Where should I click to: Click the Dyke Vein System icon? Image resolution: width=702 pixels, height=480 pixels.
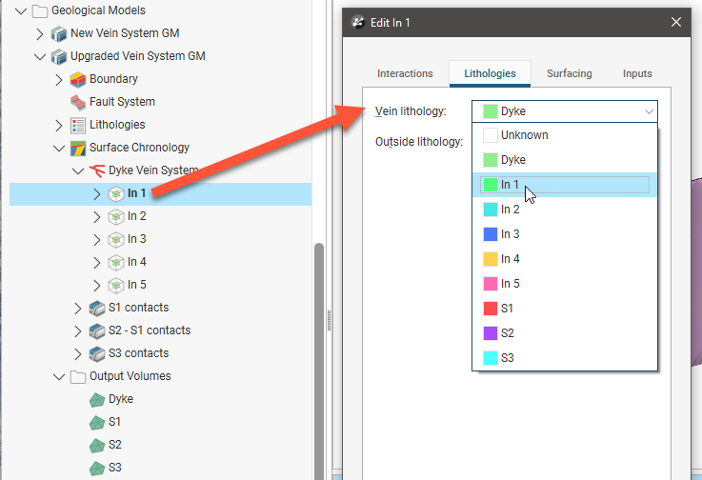click(97, 170)
